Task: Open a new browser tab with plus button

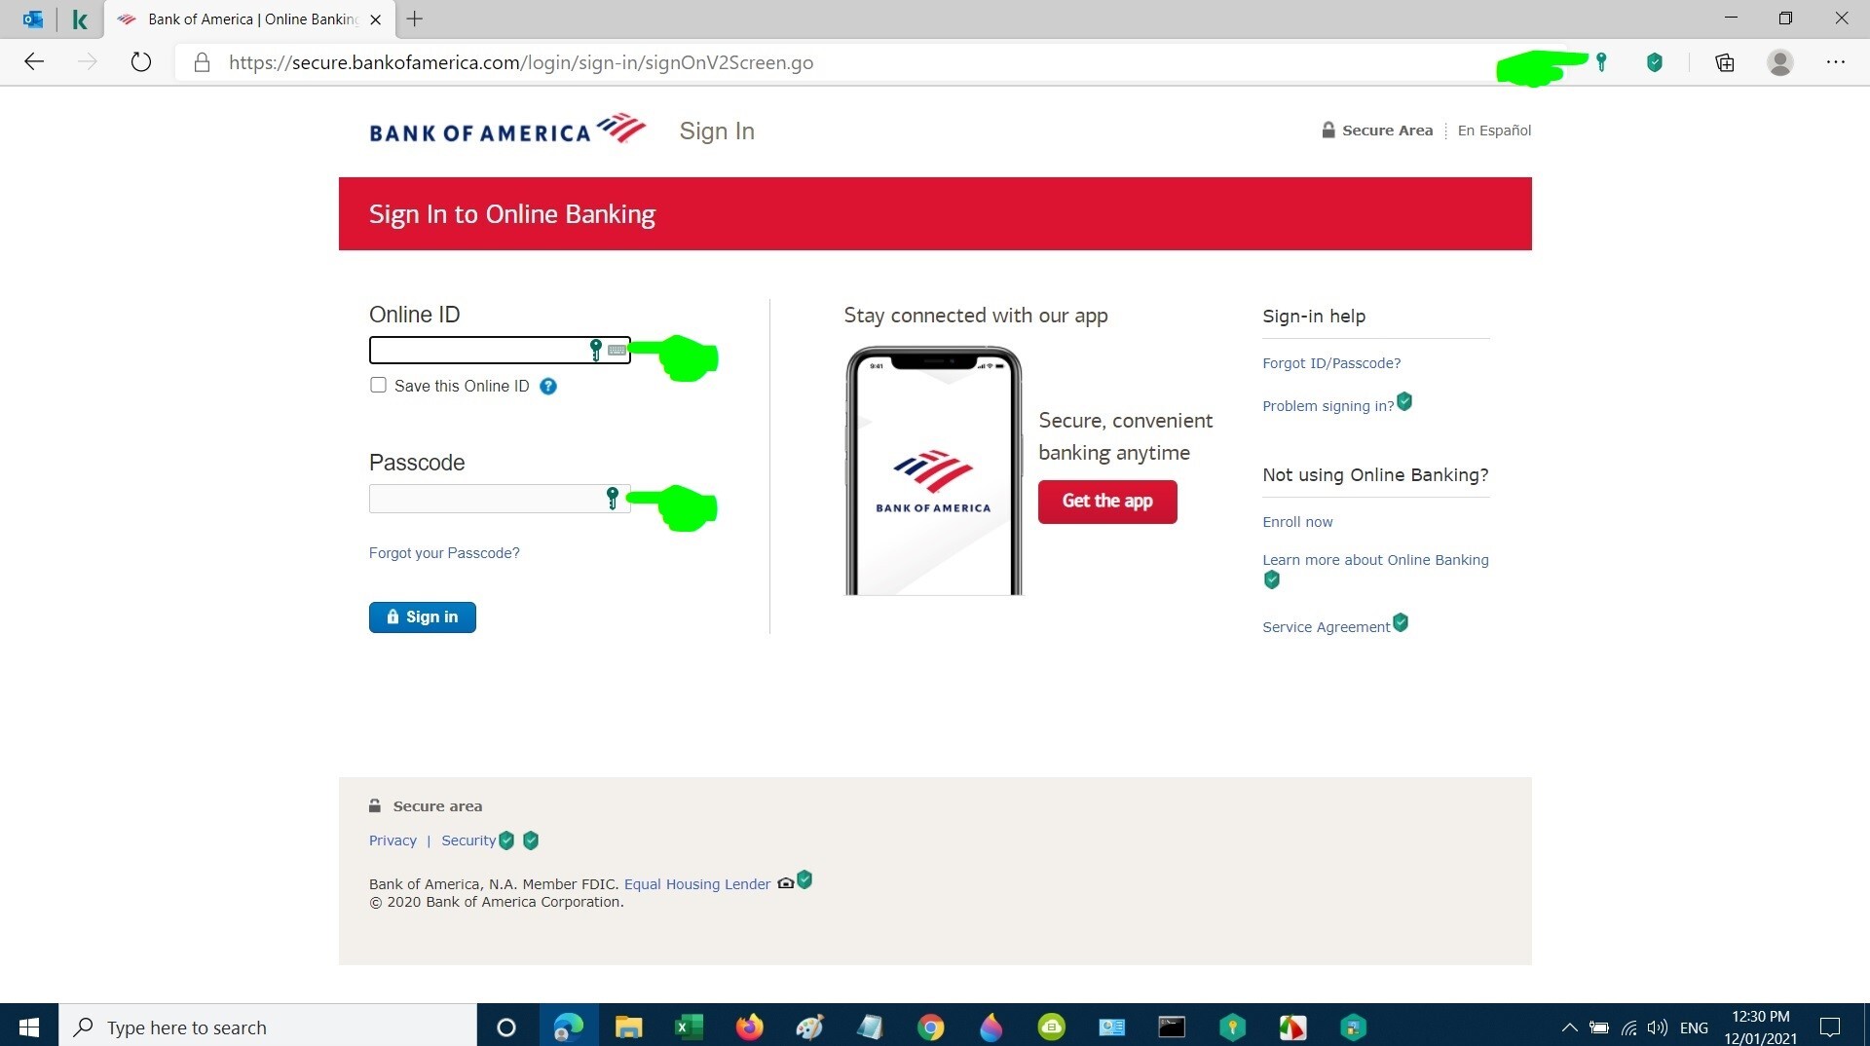Action: pyautogui.click(x=415, y=19)
